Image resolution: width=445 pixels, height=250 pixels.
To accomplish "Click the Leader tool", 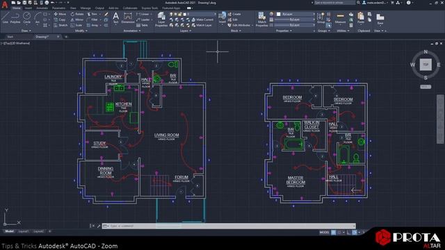I will [143, 19].
